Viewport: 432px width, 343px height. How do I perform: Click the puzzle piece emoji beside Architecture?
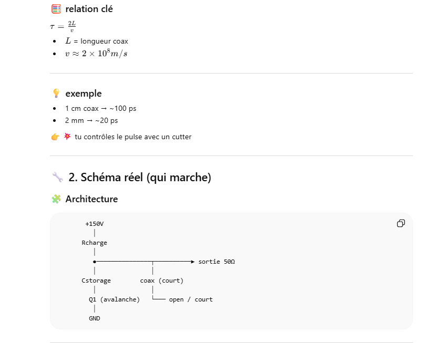click(x=56, y=199)
